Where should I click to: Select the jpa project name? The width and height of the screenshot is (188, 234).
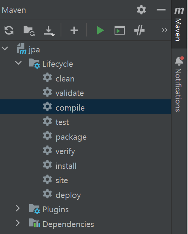pos(34,50)
